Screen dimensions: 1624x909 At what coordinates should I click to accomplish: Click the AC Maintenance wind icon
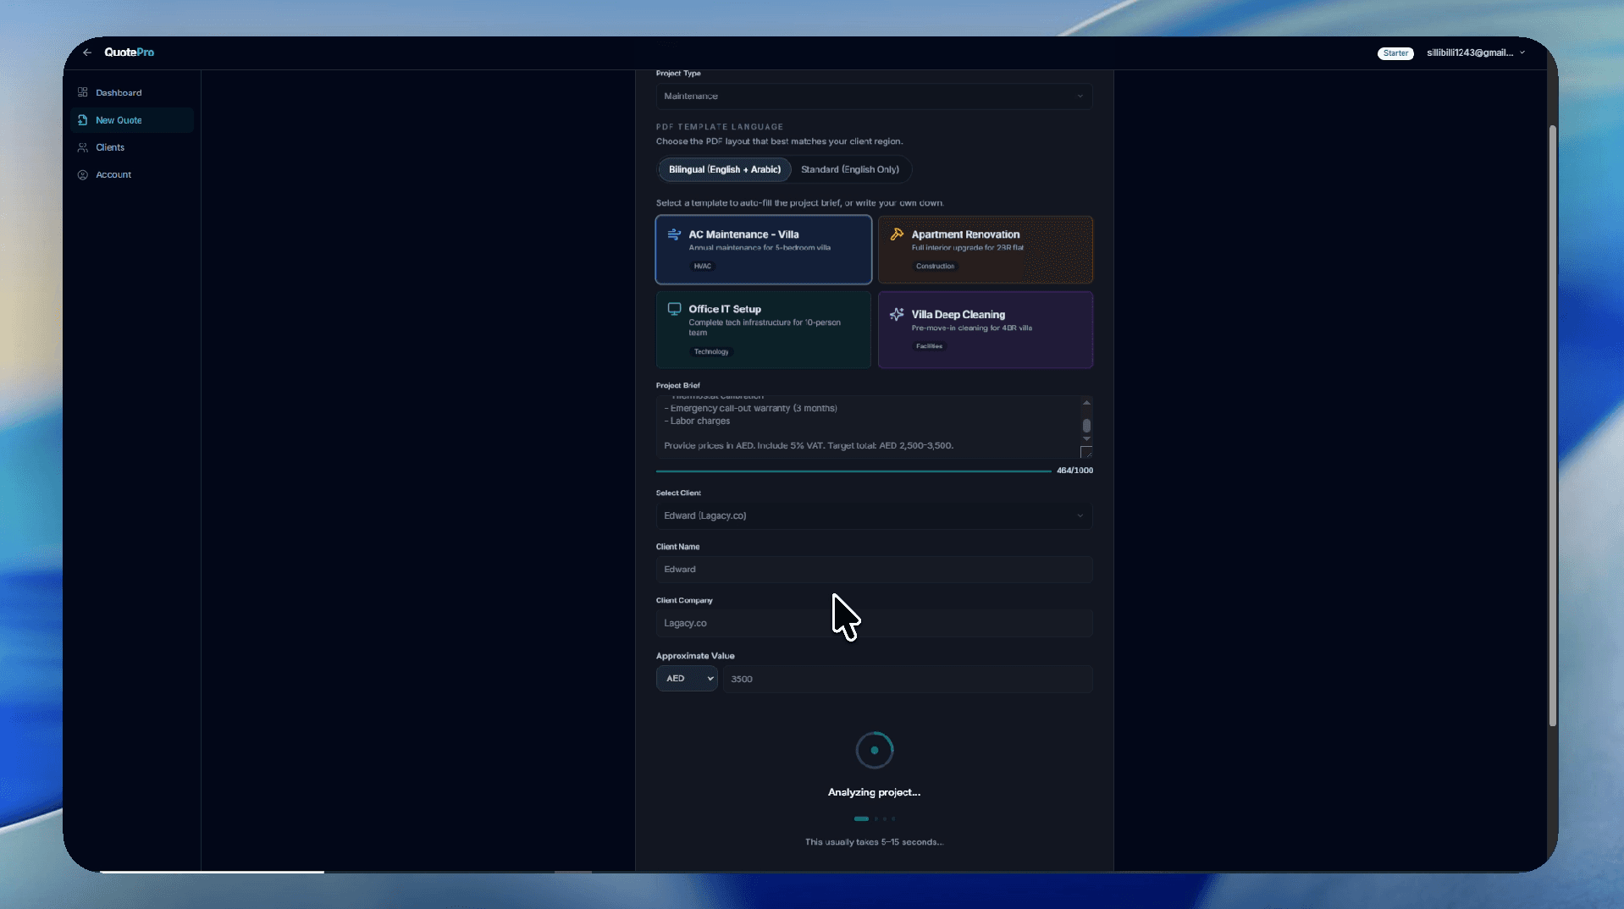674,234
